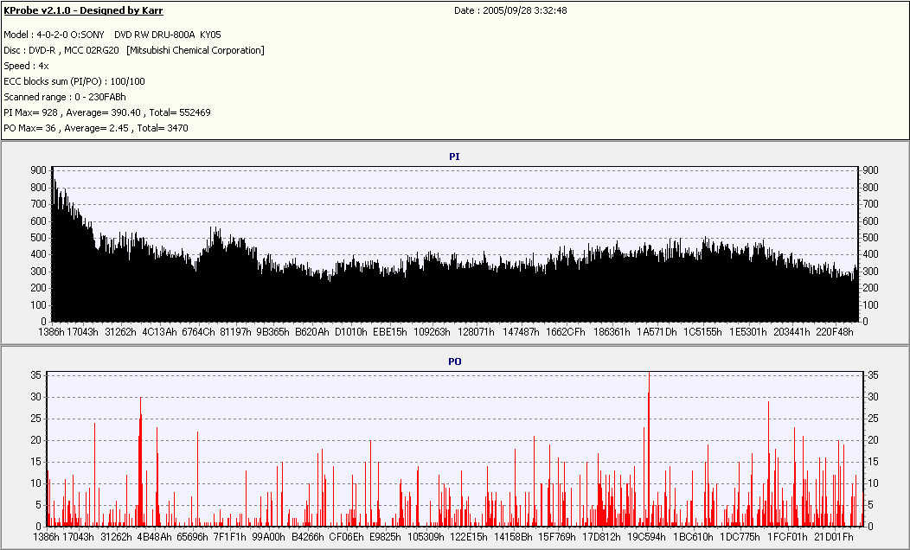This screenshot has height=550, width=910.
Task: Click the D1010h label on PI x-axis
Action: point(353,331)
